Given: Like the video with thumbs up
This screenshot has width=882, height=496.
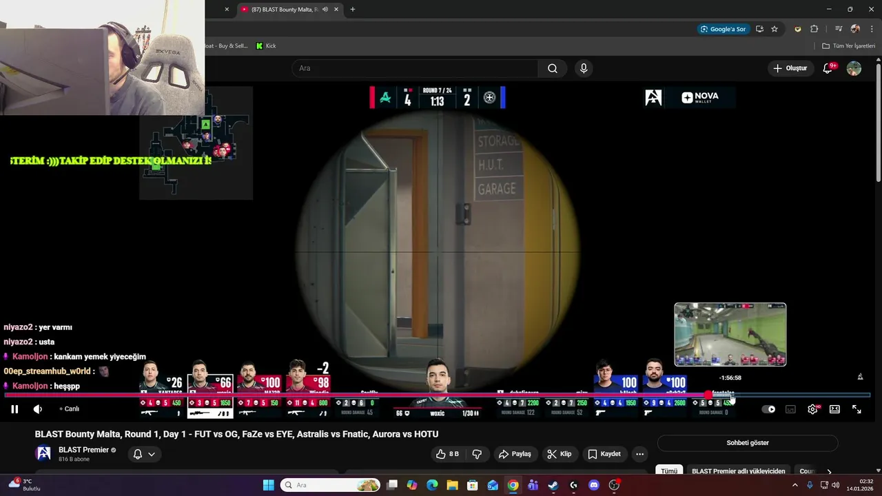Looking at the screenshot, I should tap(447, 454).
